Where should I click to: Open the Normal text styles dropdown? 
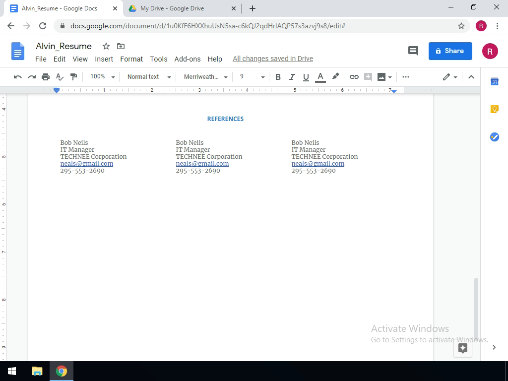tap(149, 77)
